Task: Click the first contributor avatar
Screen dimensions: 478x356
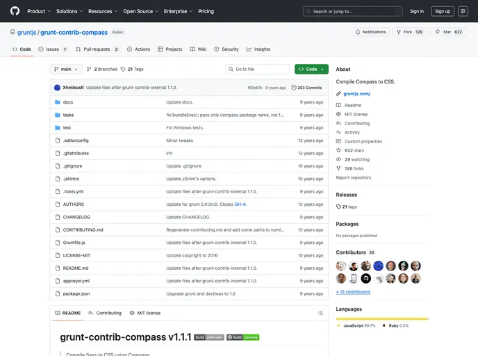Action: [341, 266]
